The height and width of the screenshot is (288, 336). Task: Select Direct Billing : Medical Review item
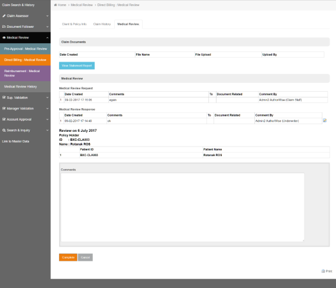25,60
